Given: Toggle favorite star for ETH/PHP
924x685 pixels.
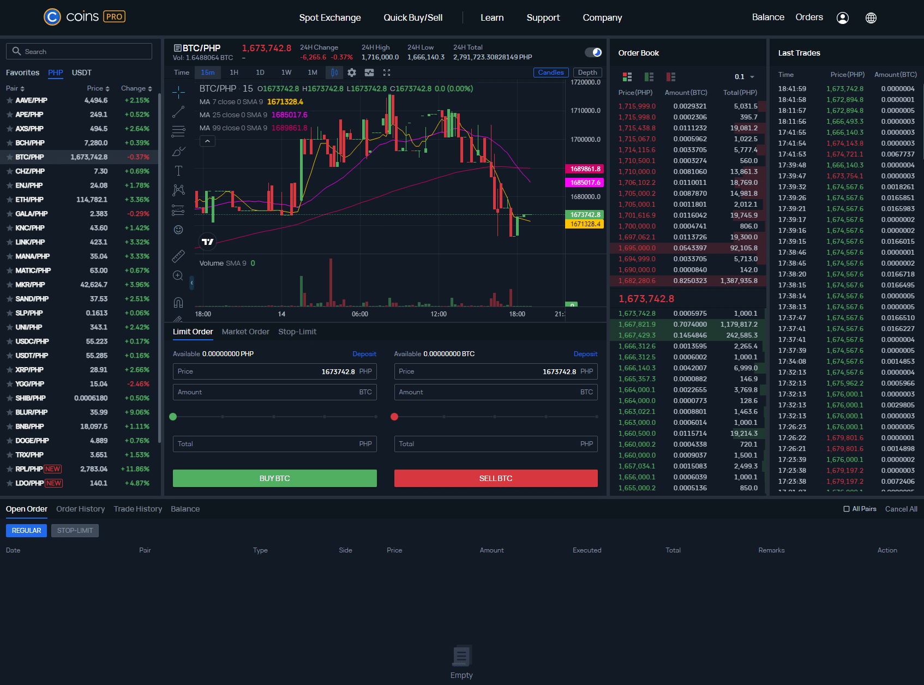Looking at the screenshot, I should click(10, 200).
